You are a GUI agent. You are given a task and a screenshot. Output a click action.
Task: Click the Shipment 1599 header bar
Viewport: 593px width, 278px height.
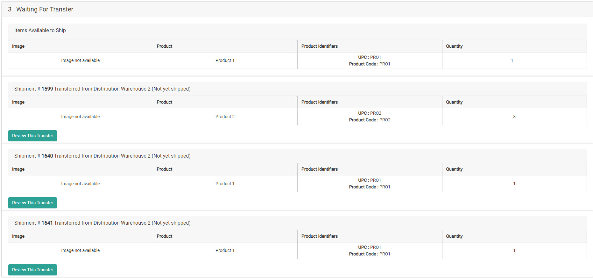102,89
